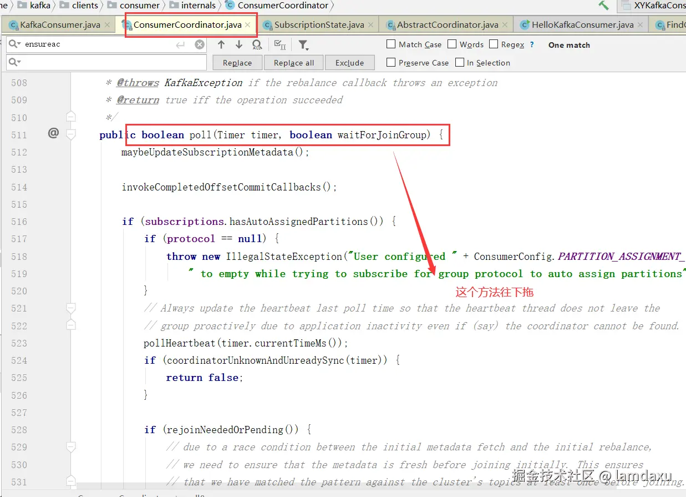Close the SubscriptionState.java tab
The height and width of the screenshot is (497, 686).
click(370, 25)
